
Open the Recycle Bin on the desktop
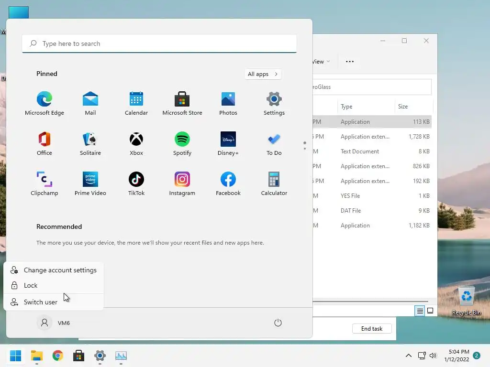pyautogui.click(x=467, y=301)
